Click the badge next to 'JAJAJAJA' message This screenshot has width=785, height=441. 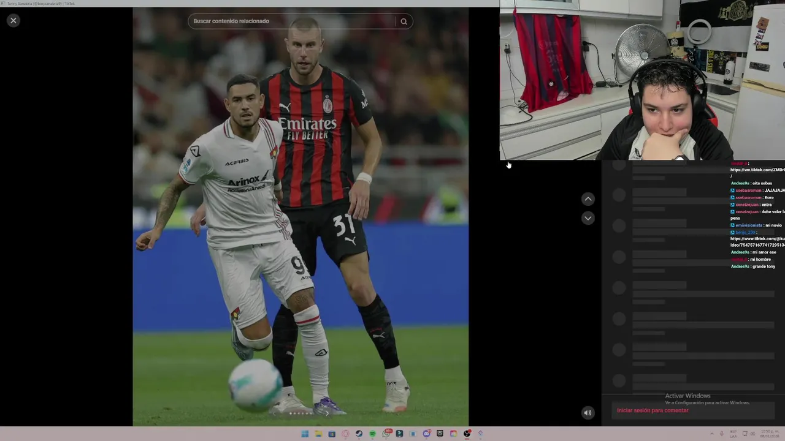pos(732,190)
